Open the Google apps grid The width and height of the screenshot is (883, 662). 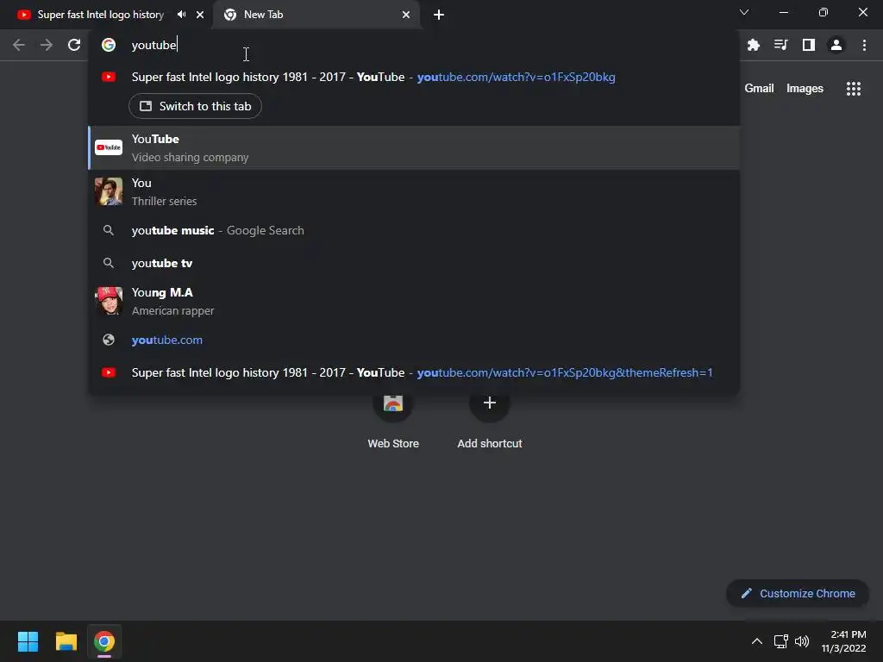tap(854, 89)
